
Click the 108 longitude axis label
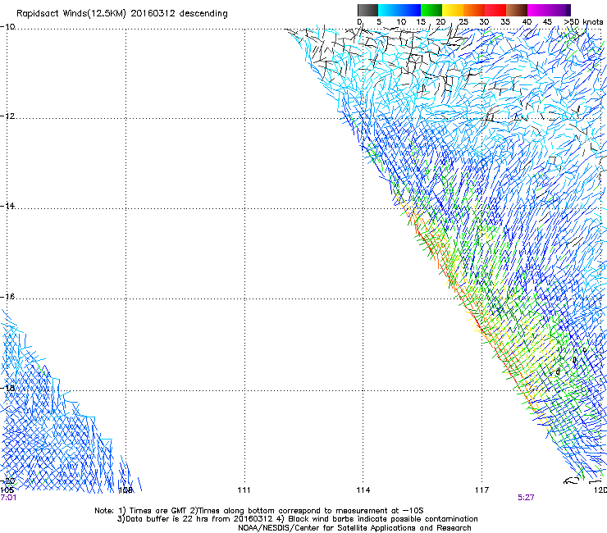tap(126, 490)
